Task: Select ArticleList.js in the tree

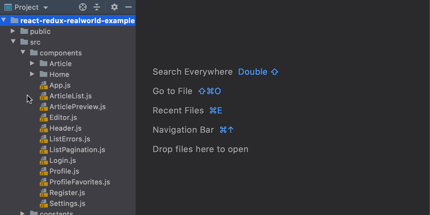Action: (71, 96)
